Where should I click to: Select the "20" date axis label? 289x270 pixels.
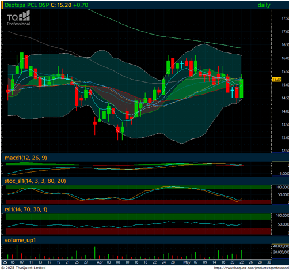[x=233, y=262]
